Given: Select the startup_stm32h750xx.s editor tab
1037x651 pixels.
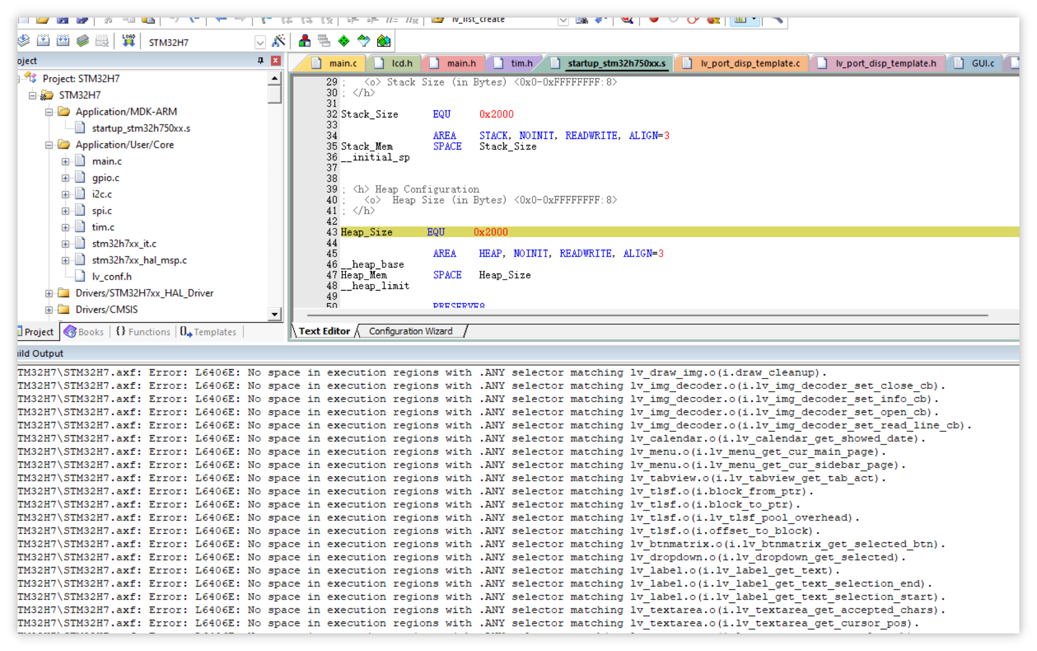Looking at the screenshot, I should pos(610,63).
